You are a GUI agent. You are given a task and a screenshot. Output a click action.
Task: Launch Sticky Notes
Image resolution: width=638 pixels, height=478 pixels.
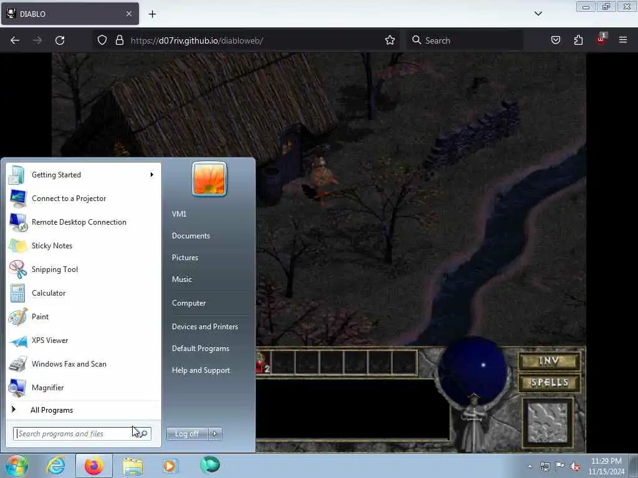(83, 245)
